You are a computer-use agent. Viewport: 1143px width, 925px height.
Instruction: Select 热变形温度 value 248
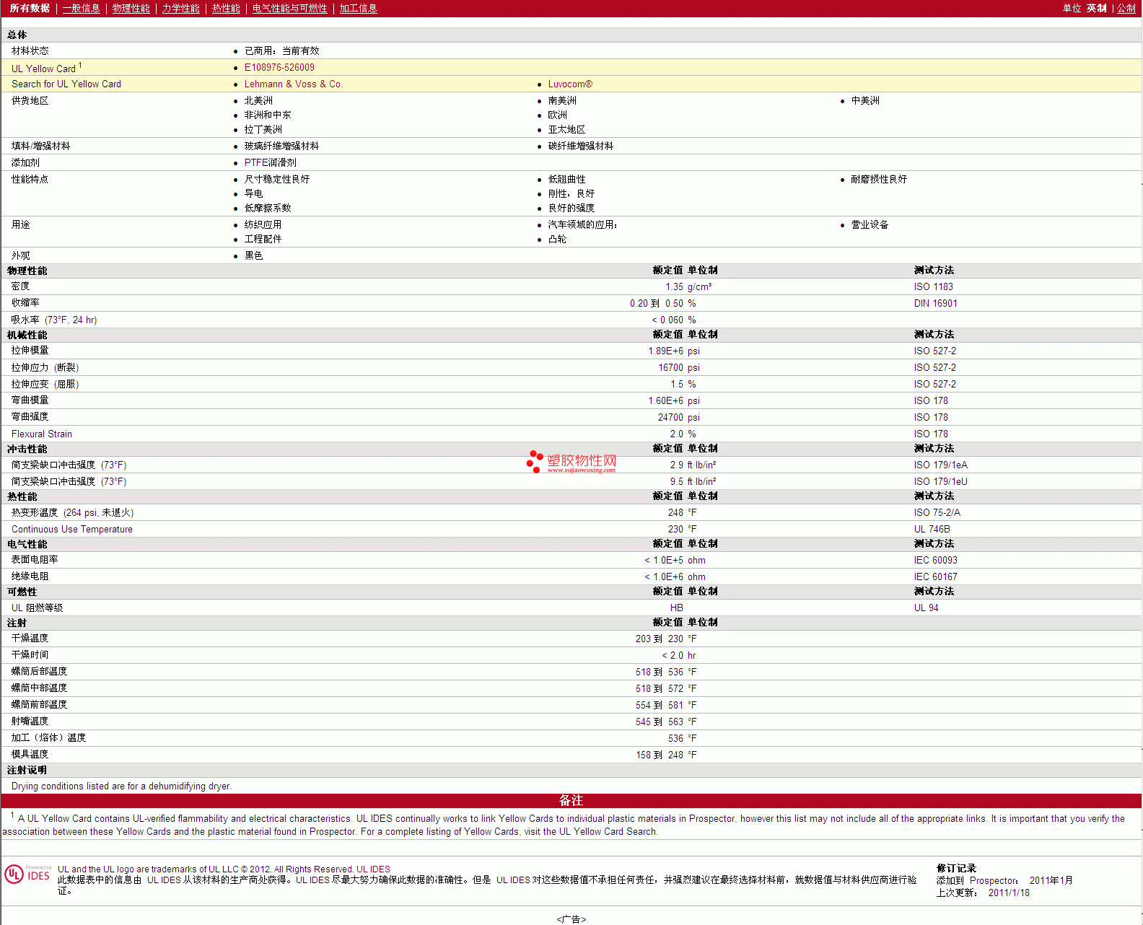(x=675, y=512)
